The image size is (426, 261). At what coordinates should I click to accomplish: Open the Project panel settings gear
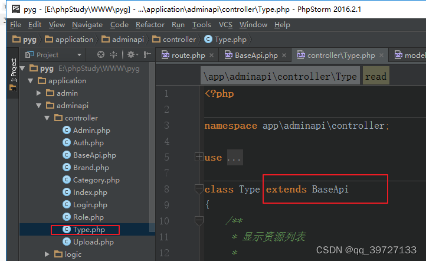133,55
